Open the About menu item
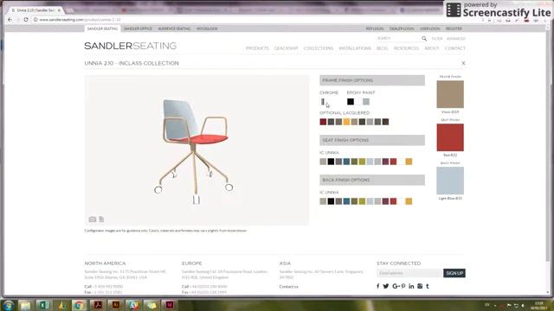 (432, 48)
